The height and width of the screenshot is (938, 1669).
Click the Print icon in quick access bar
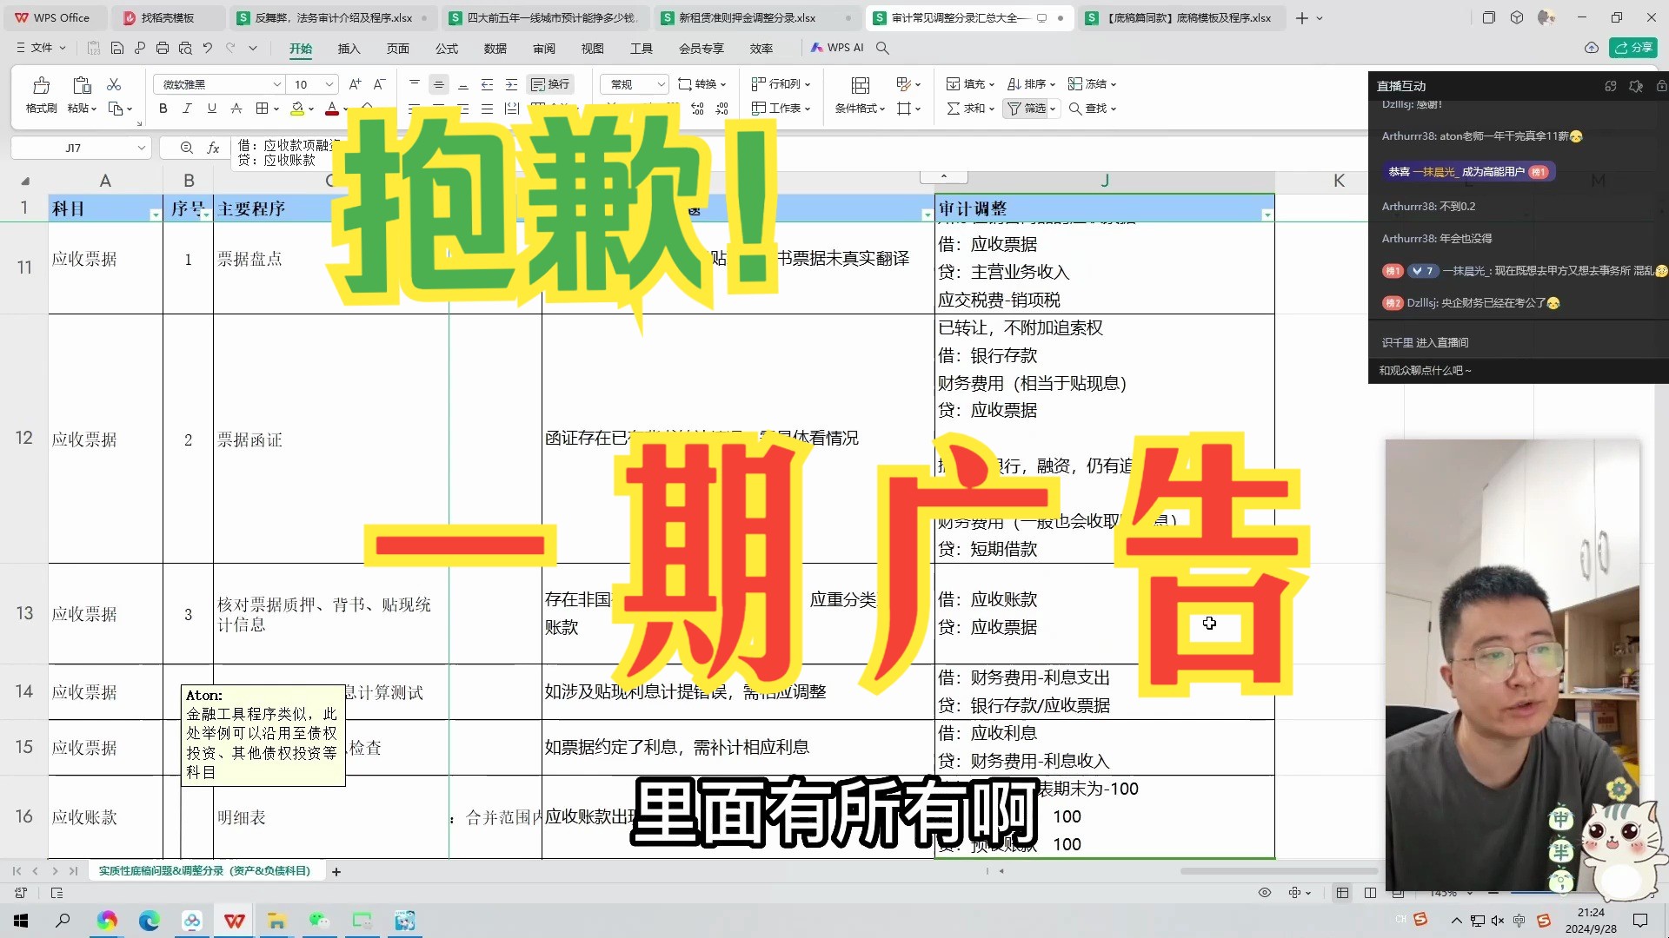pyautogui.click(x=163, y=48)
